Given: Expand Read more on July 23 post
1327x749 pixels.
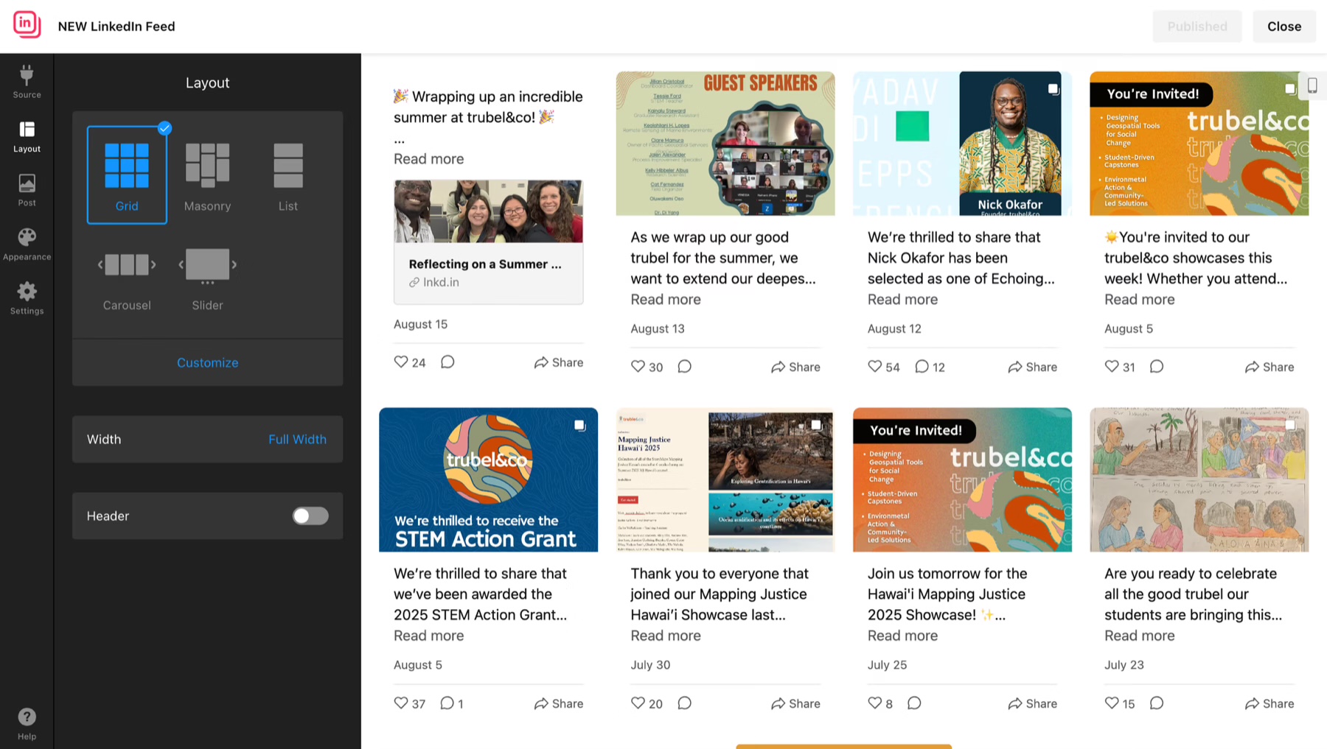Looking at the screenshot, I should pyautogui.click(x=1139, y=635).
